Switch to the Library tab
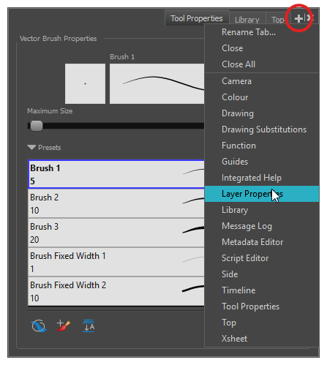327x365 pixels. tap(247, 20)
